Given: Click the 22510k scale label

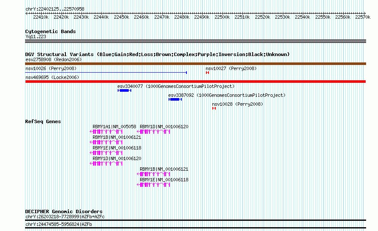Looking at the screenshot, I should coord(242,17).
